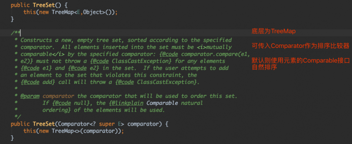Click the annotation about passing a Comparator
The height and width of the screenshot is (144, 352).
(x=300, y=46)
